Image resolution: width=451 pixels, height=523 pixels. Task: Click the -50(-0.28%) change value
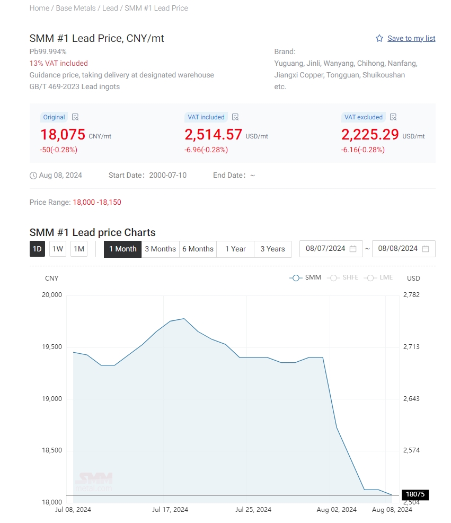(59, 150)
